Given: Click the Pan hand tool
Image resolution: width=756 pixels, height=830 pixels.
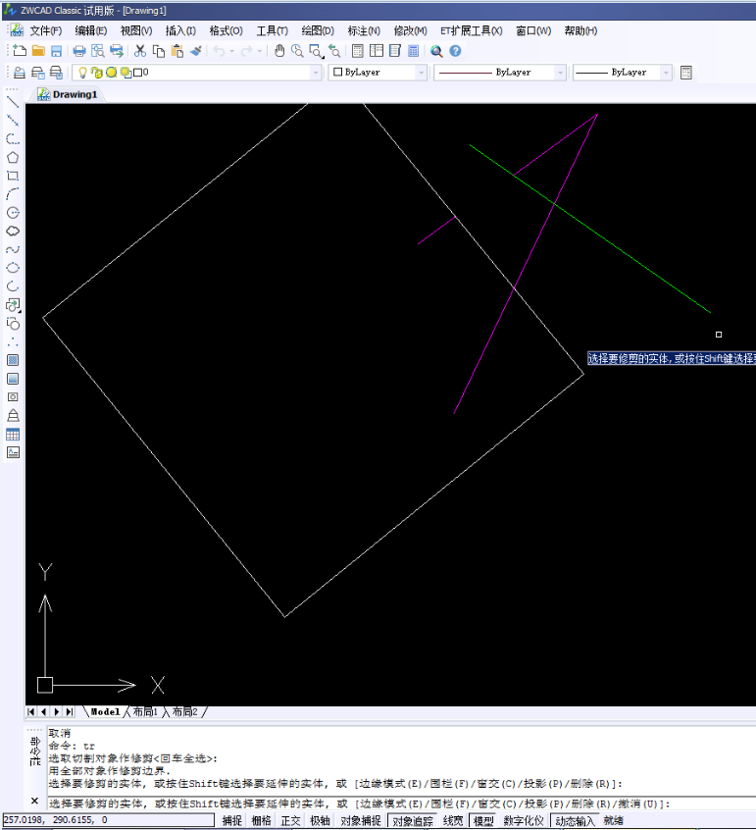Looking at the screenshot, I should point(279,51).
